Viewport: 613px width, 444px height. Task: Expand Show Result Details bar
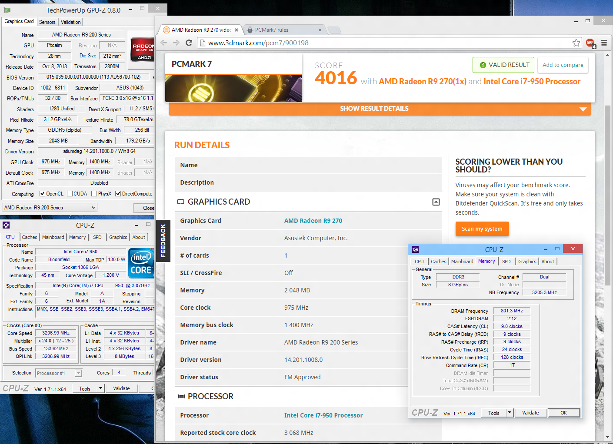(380, 109)
